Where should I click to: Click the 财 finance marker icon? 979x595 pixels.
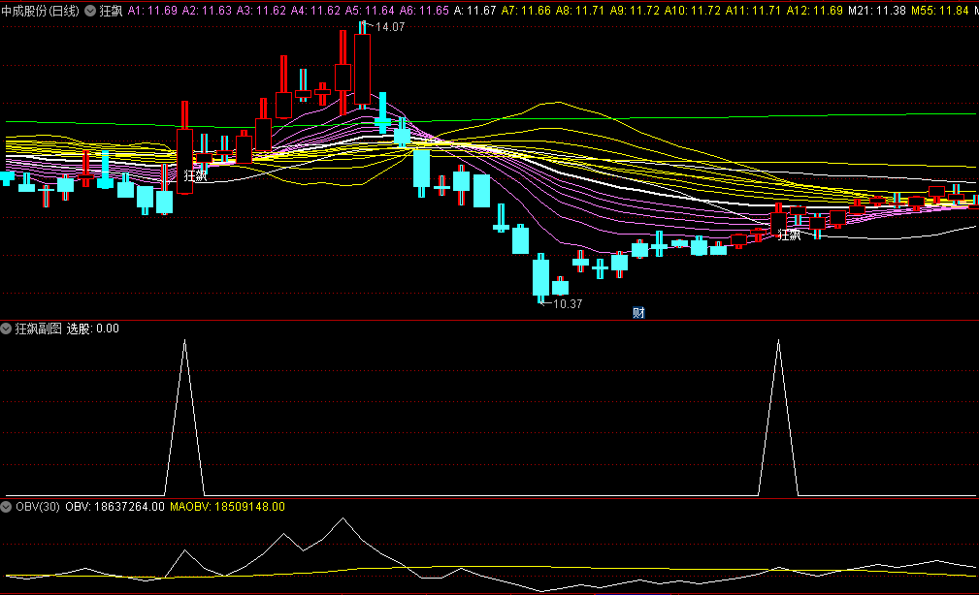(x=638, y=312)
